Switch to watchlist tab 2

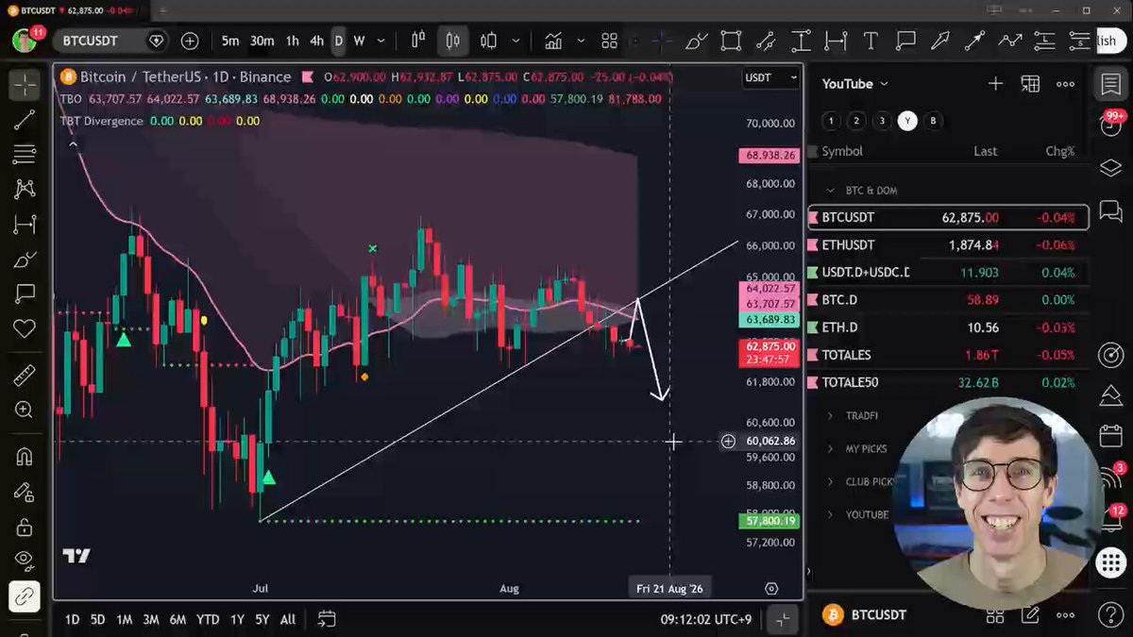pos(856,121)
